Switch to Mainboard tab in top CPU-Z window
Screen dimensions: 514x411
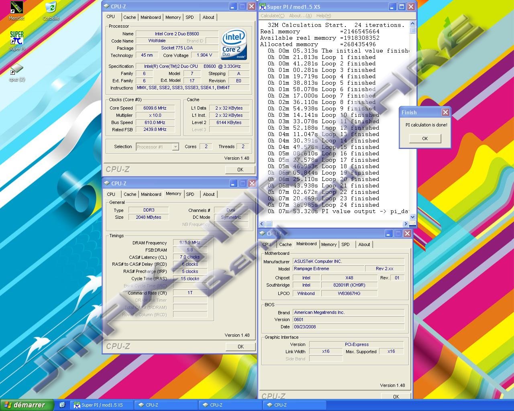[x=151, y=17]
